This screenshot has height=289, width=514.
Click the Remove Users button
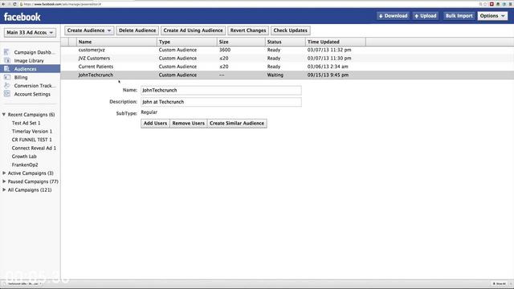(189, 123)
